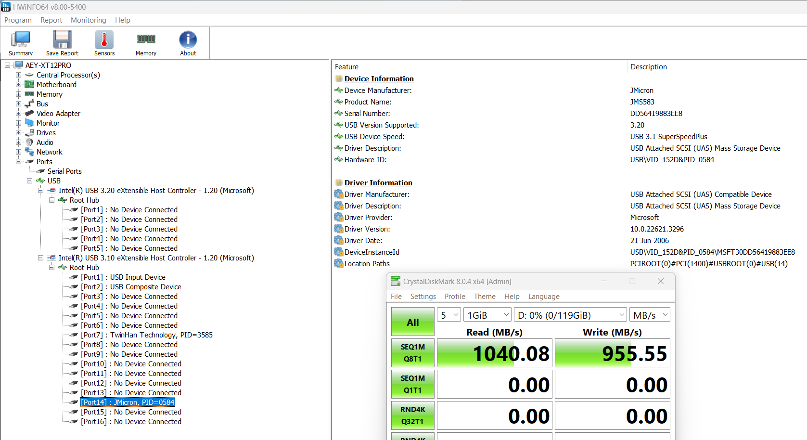Open the 1GiB test size dropdown
Screen dimensions: 807x440
(x=487, y=315)
